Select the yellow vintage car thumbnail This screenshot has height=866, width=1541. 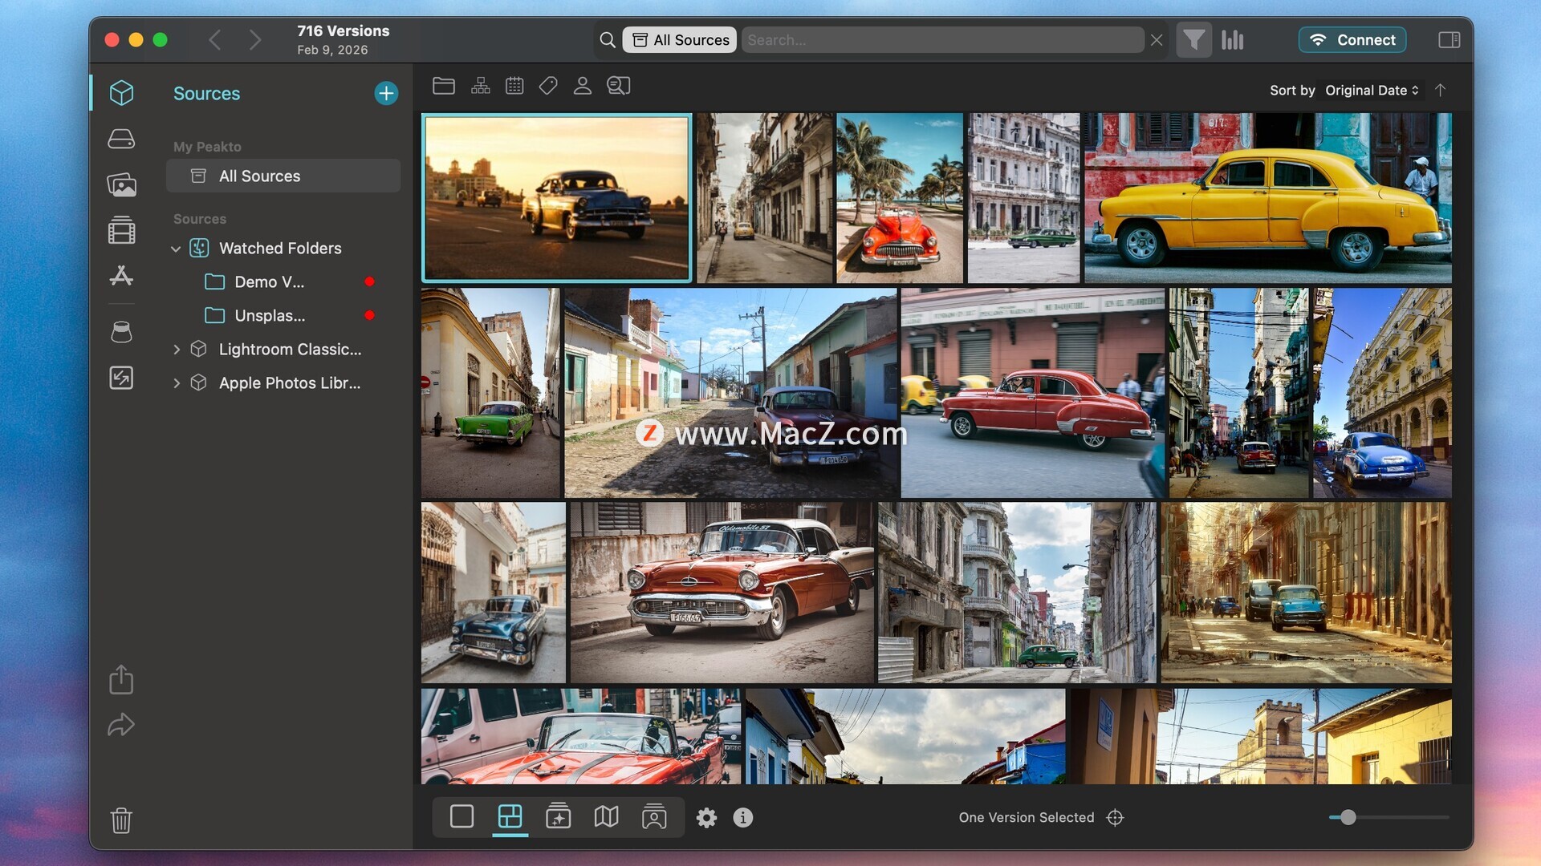[x=1267, y=198]
